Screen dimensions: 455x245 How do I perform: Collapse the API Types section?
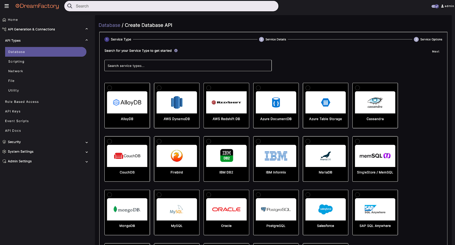click(x=87, y=40)
